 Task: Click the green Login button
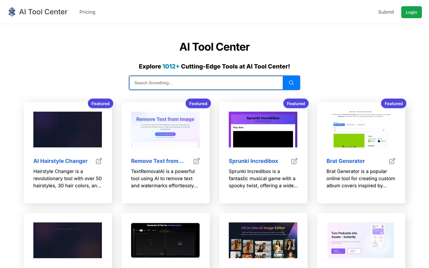click(x=412, y=12)
